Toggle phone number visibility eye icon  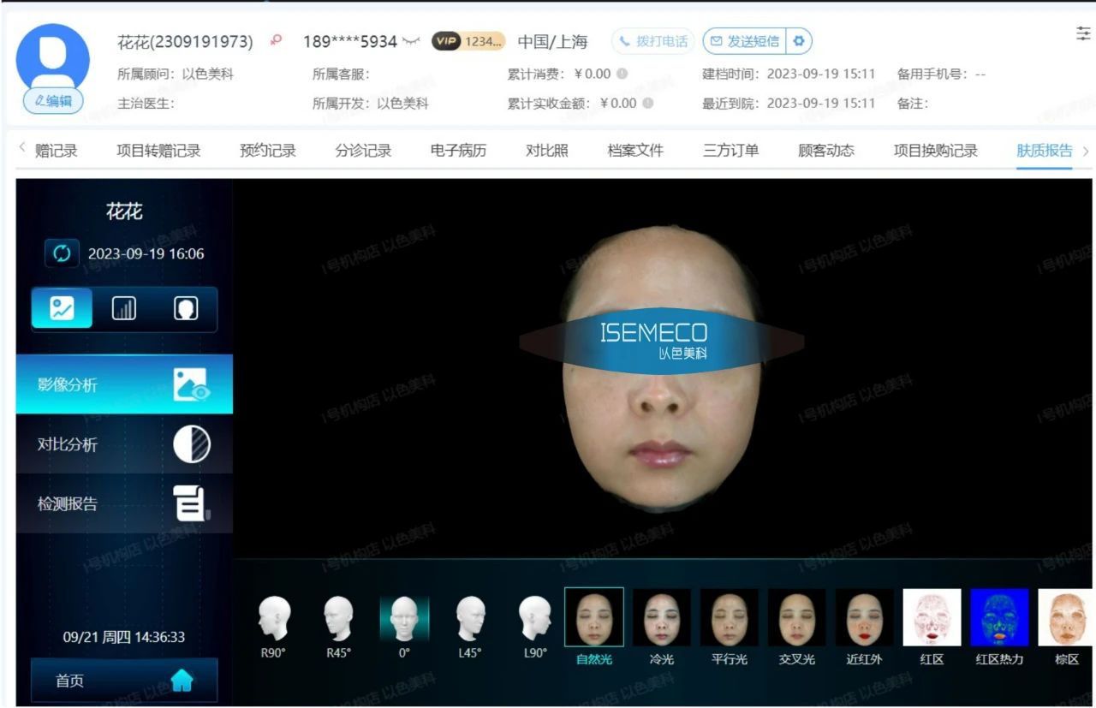412,41
